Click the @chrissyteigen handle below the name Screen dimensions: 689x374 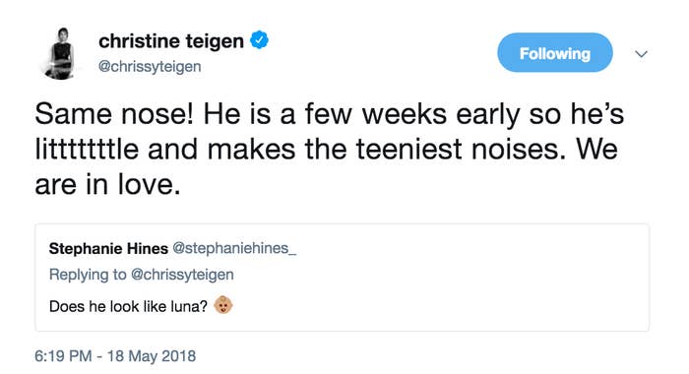coord(150,67)
